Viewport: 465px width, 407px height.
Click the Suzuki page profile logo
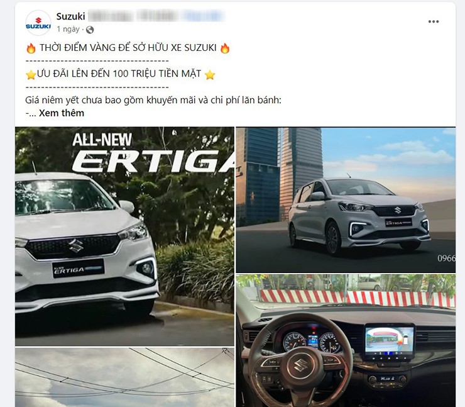38,23
